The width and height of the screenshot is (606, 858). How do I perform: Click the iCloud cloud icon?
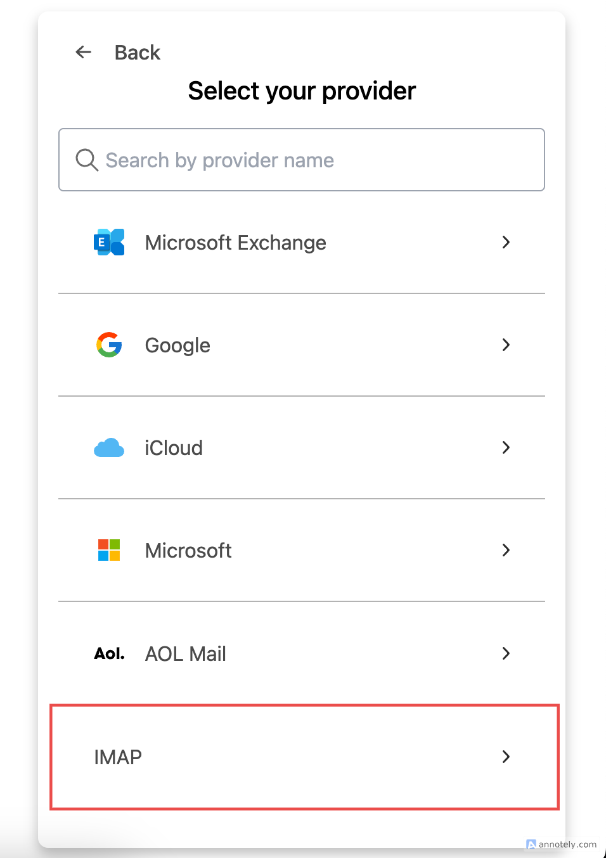109,447
